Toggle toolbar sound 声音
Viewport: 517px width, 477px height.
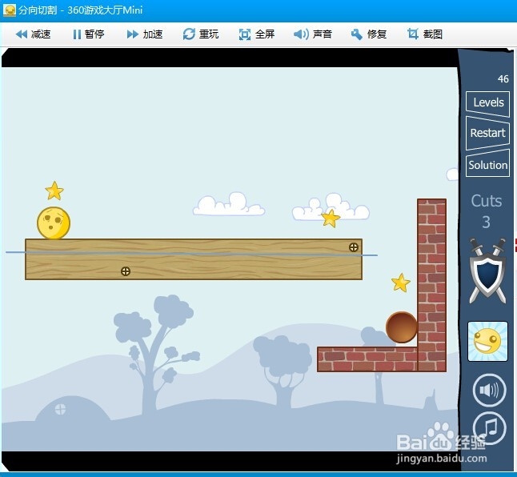[x=313, y=34]
